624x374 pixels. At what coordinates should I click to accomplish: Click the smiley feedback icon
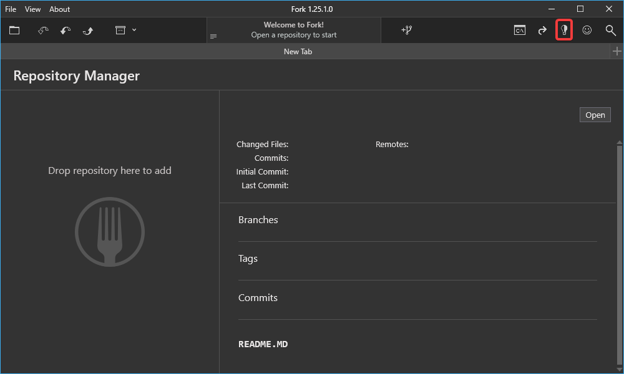coord(587,30)
